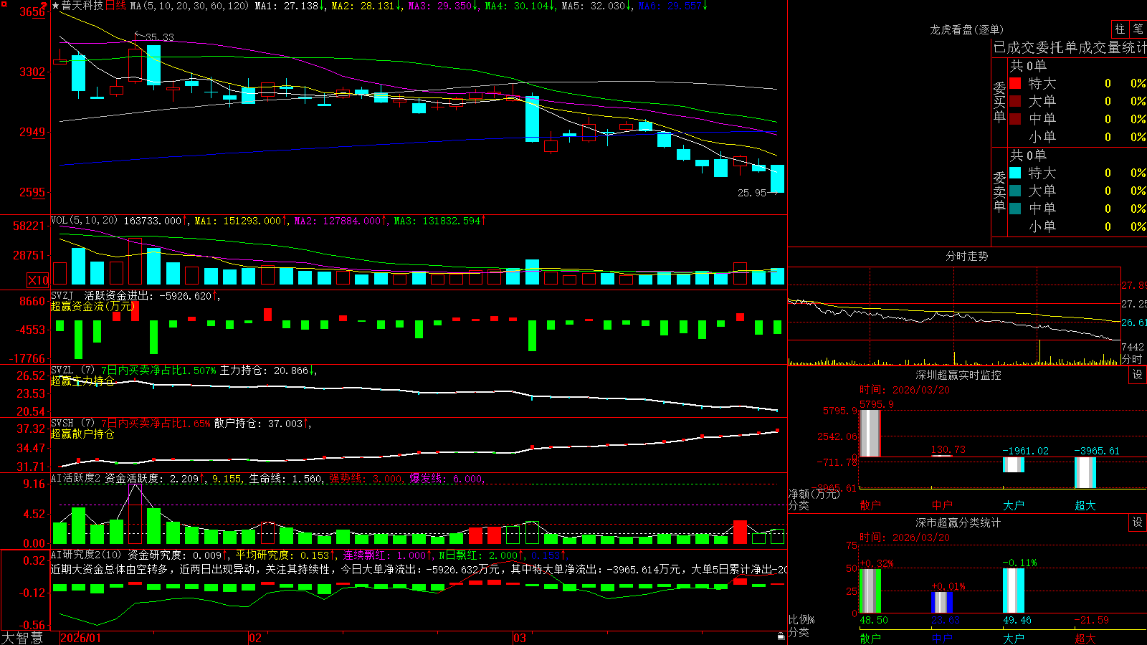
Task: Click the dark red 中单 buy-order swatch
Action: 1015,119
